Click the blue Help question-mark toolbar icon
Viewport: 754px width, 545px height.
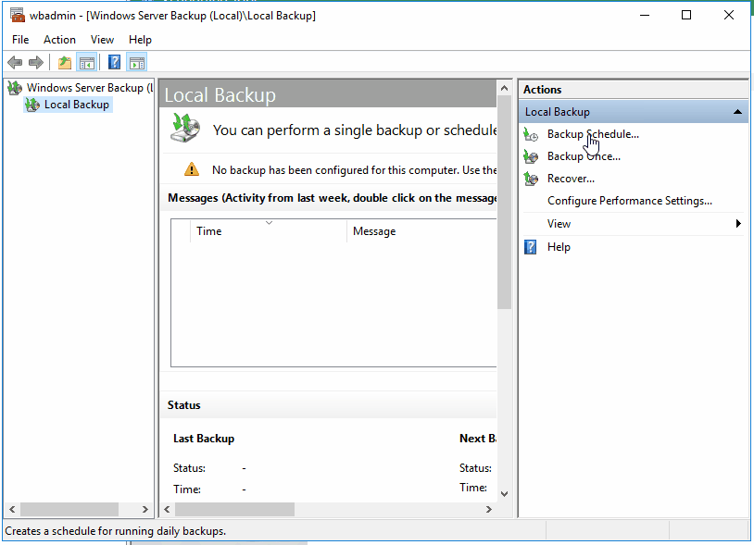[112, 62]
